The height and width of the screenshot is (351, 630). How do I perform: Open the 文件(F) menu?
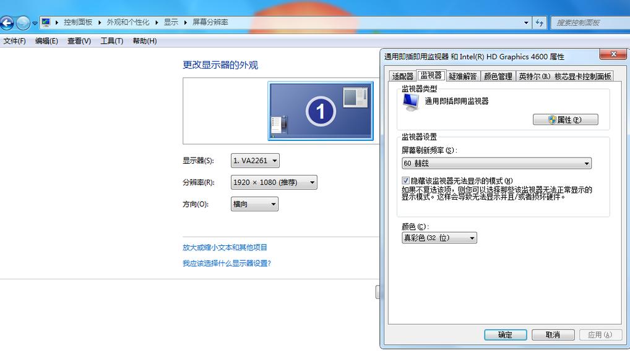click(x=14, y=41)
